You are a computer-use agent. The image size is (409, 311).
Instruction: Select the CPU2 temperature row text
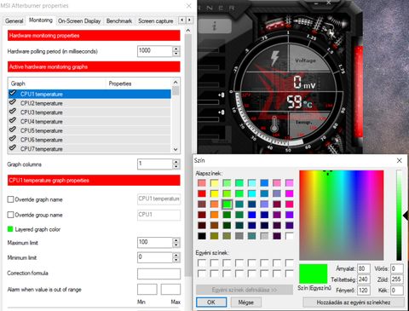pyautogui.click(x=42, y=103)
